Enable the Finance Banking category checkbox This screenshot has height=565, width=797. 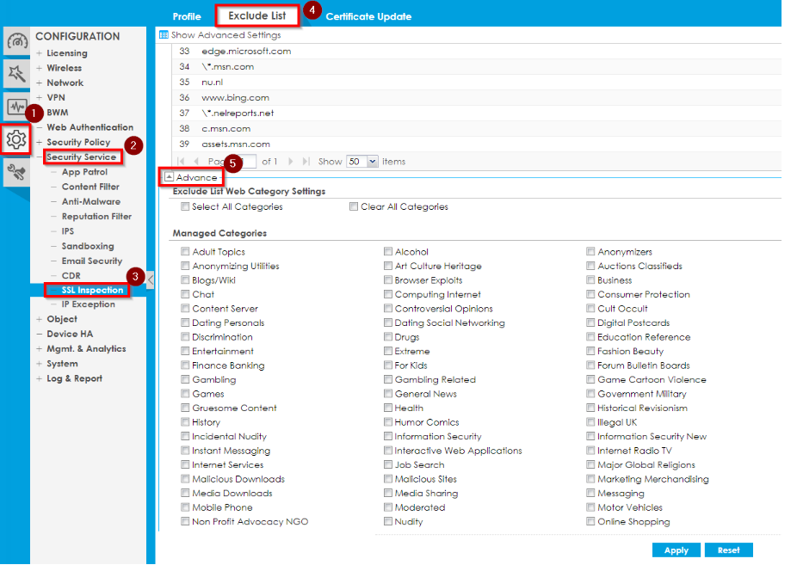[185, 365]
